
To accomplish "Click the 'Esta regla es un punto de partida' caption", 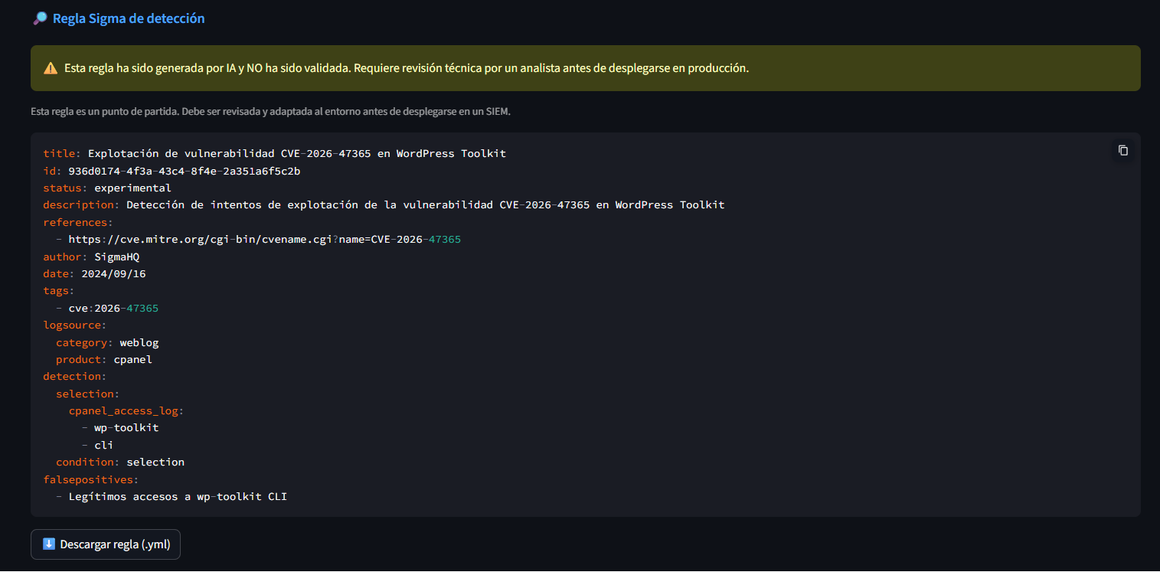I will 270,112.
